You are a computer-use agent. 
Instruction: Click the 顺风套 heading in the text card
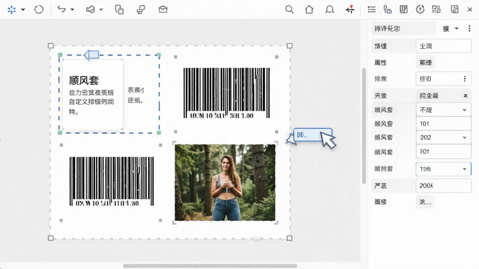tap(84, 80)
